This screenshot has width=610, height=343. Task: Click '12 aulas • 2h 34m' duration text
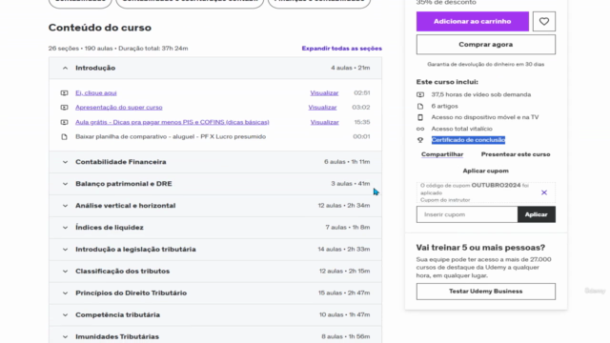pyautogui.click(x=344, y=206)
